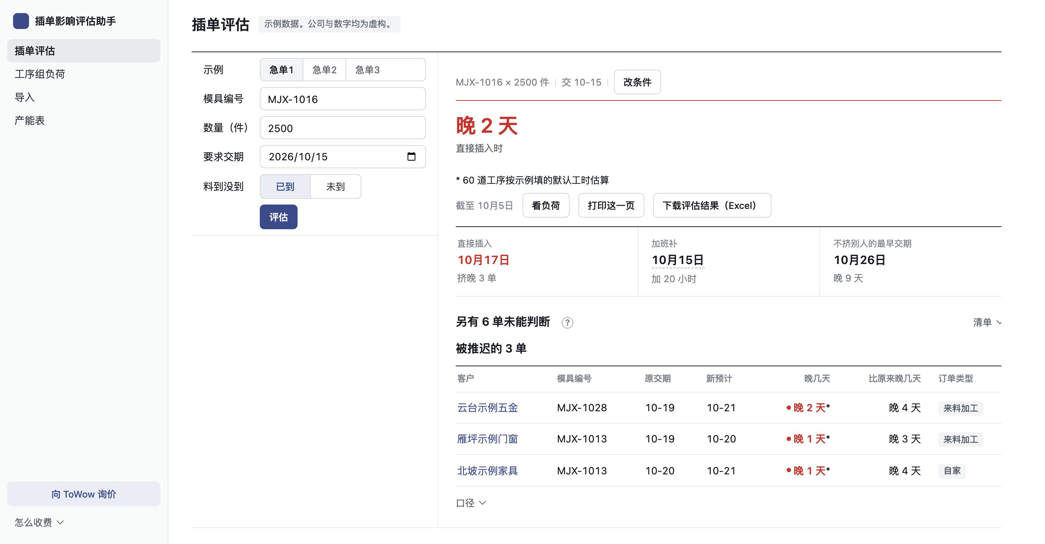Click the 自家 order type tag

pyautogui.click(x=952, y=471)
